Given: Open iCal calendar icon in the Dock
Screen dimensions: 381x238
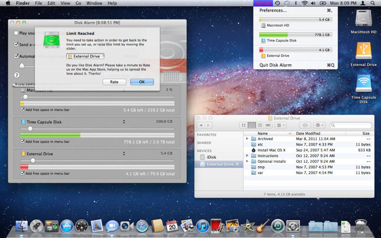Looking at the screenshot, I should tap(172, 226).
